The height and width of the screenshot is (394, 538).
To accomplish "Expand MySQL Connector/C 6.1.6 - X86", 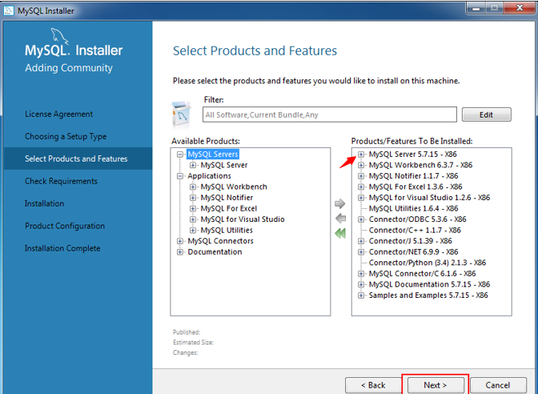I will [360, 274].
